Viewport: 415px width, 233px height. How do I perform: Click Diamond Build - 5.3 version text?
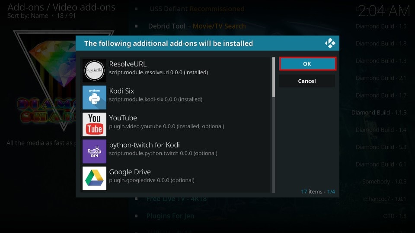(x=381, y=147)
